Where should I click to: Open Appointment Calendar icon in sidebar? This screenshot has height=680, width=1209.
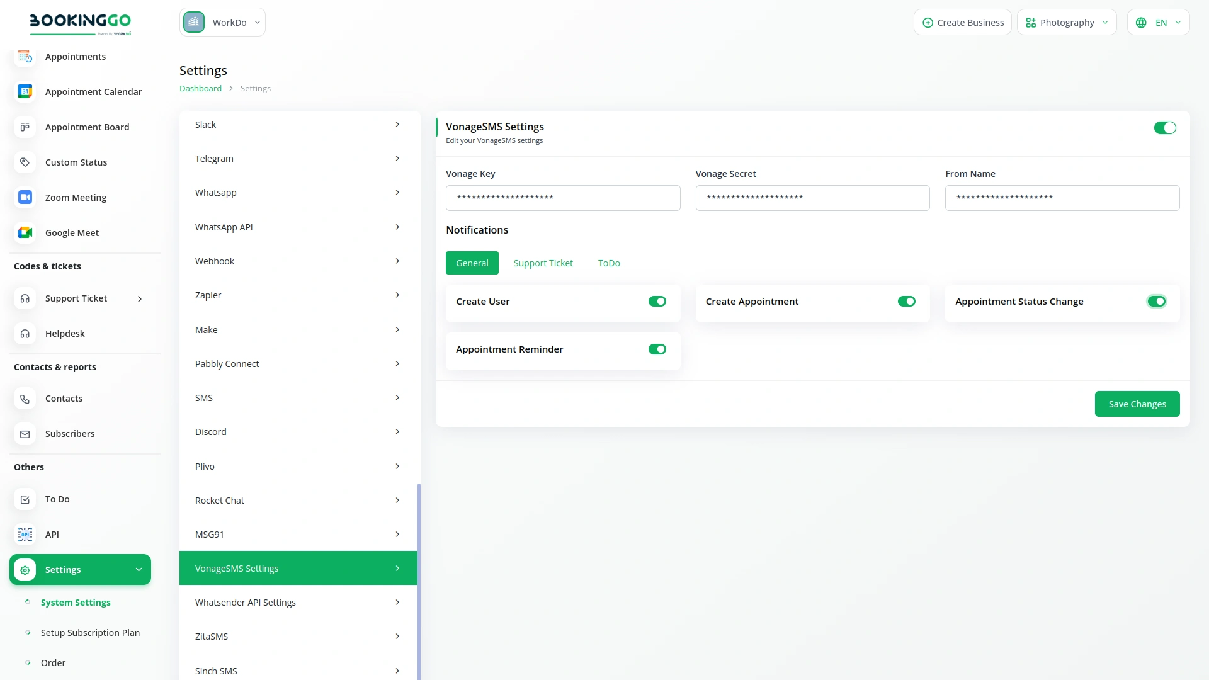tap(25, 92)
